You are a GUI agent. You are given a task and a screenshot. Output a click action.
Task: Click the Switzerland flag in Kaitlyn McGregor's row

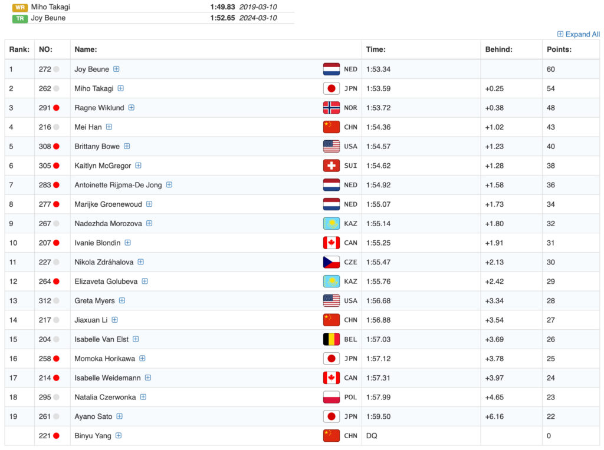tap(331, 166)
